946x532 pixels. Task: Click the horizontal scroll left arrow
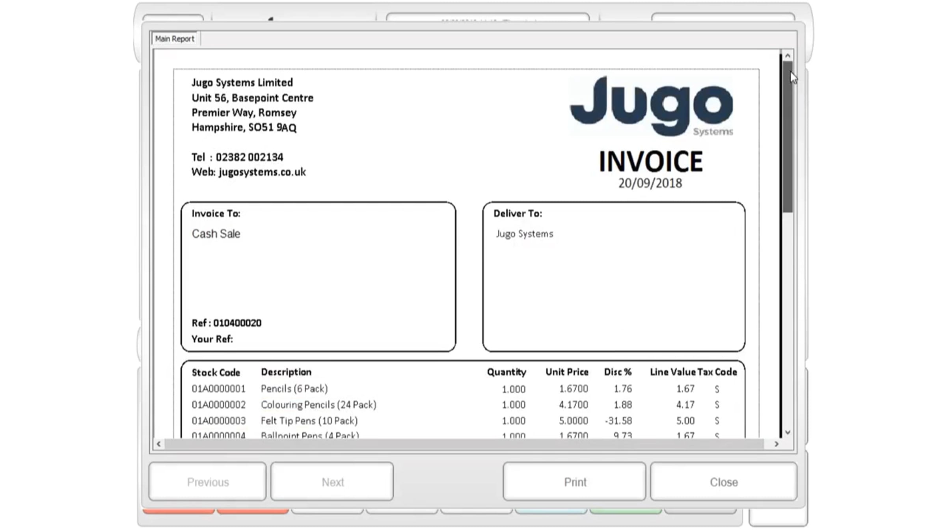pos(158,444)
